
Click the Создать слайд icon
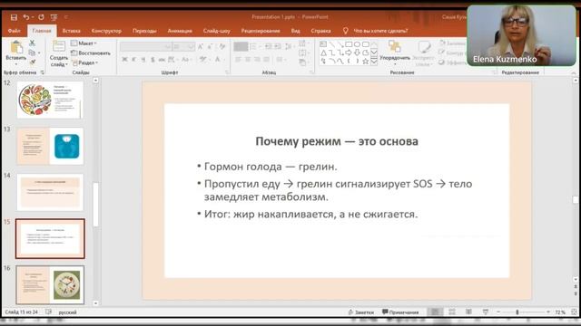coord(59,46)
